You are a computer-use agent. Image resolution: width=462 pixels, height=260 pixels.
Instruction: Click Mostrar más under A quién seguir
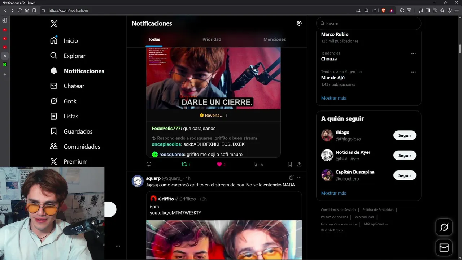pos(334,193)
